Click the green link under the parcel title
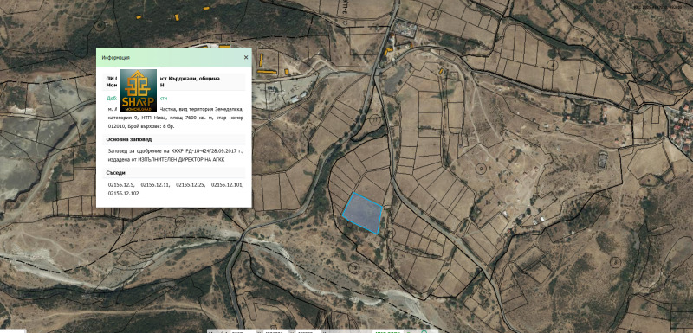Screen dimensions: 693x333 coord(138,99)
